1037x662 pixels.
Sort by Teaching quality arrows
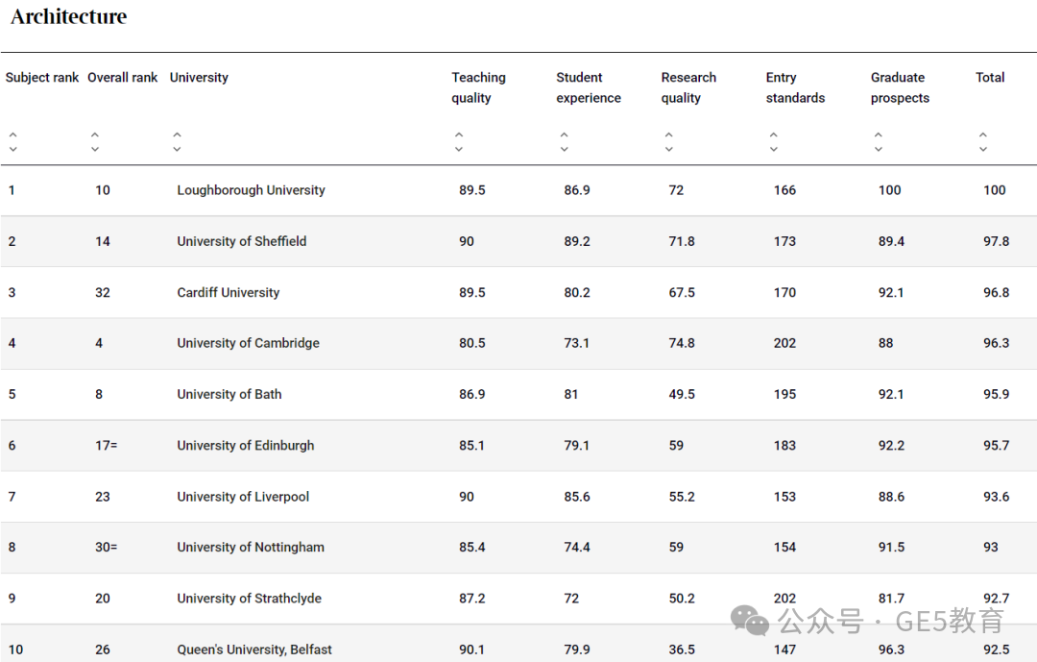tap(458, 141)
